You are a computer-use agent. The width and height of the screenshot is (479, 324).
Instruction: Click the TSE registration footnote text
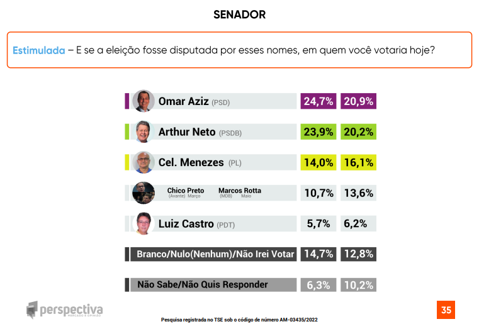click(x=239, y=320)
